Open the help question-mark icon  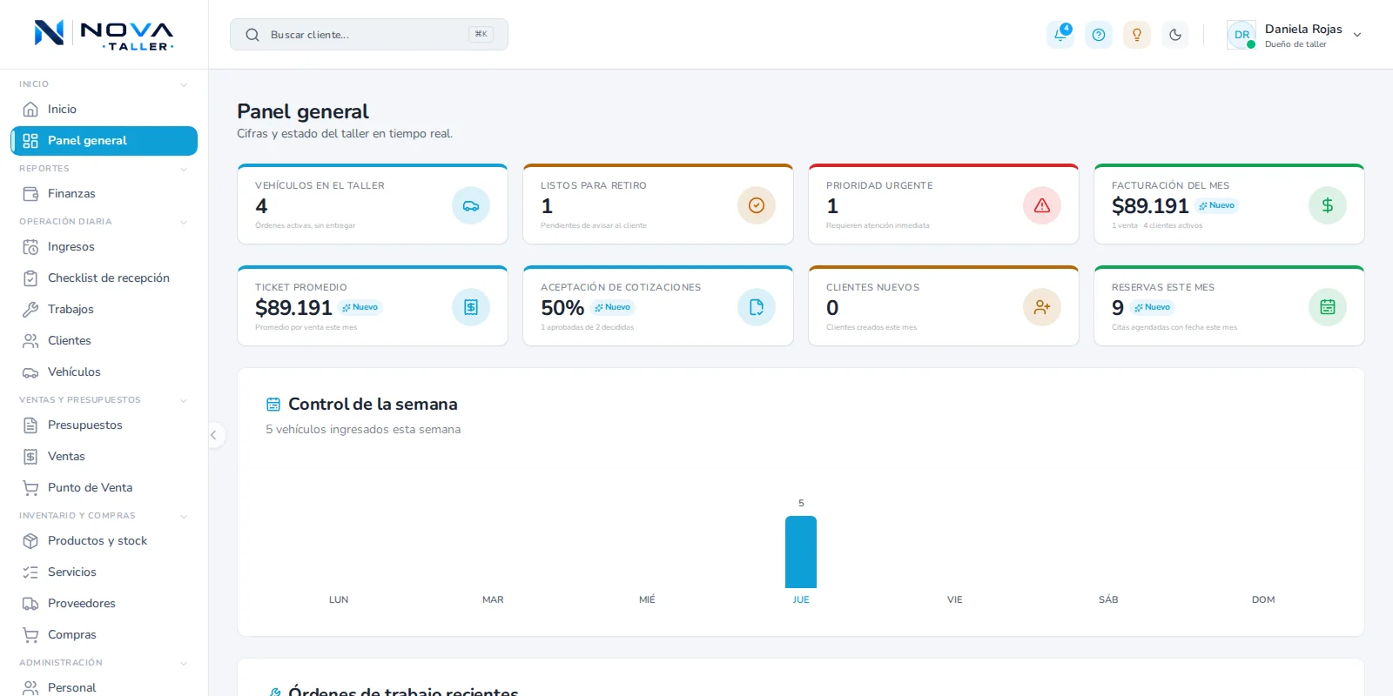(x=1099, y=35)
